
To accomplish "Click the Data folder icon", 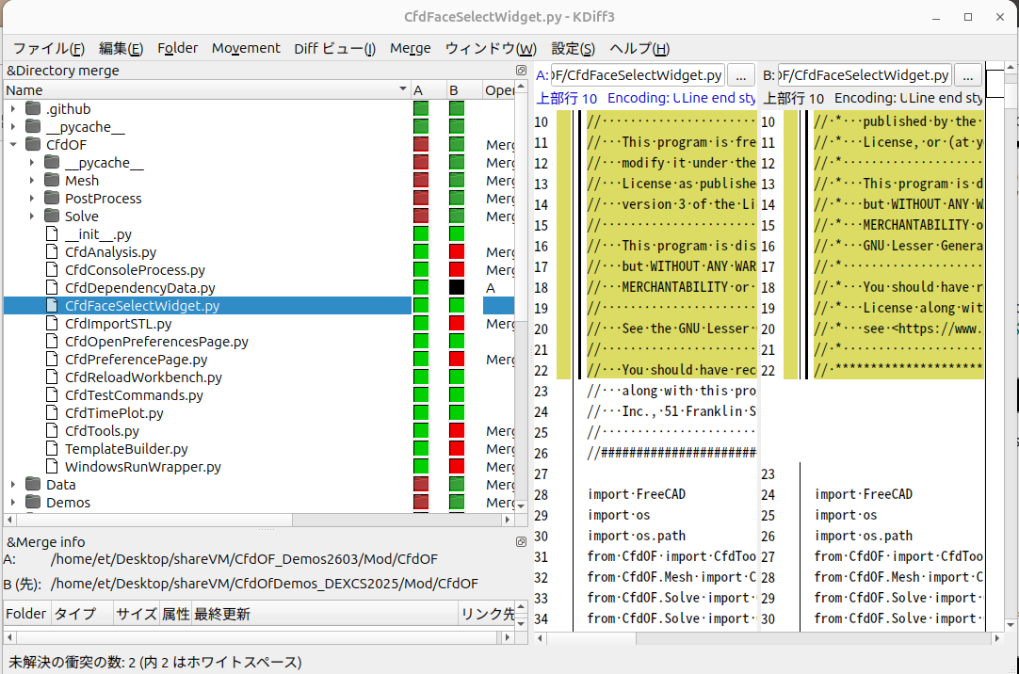I will click(33, 485).
